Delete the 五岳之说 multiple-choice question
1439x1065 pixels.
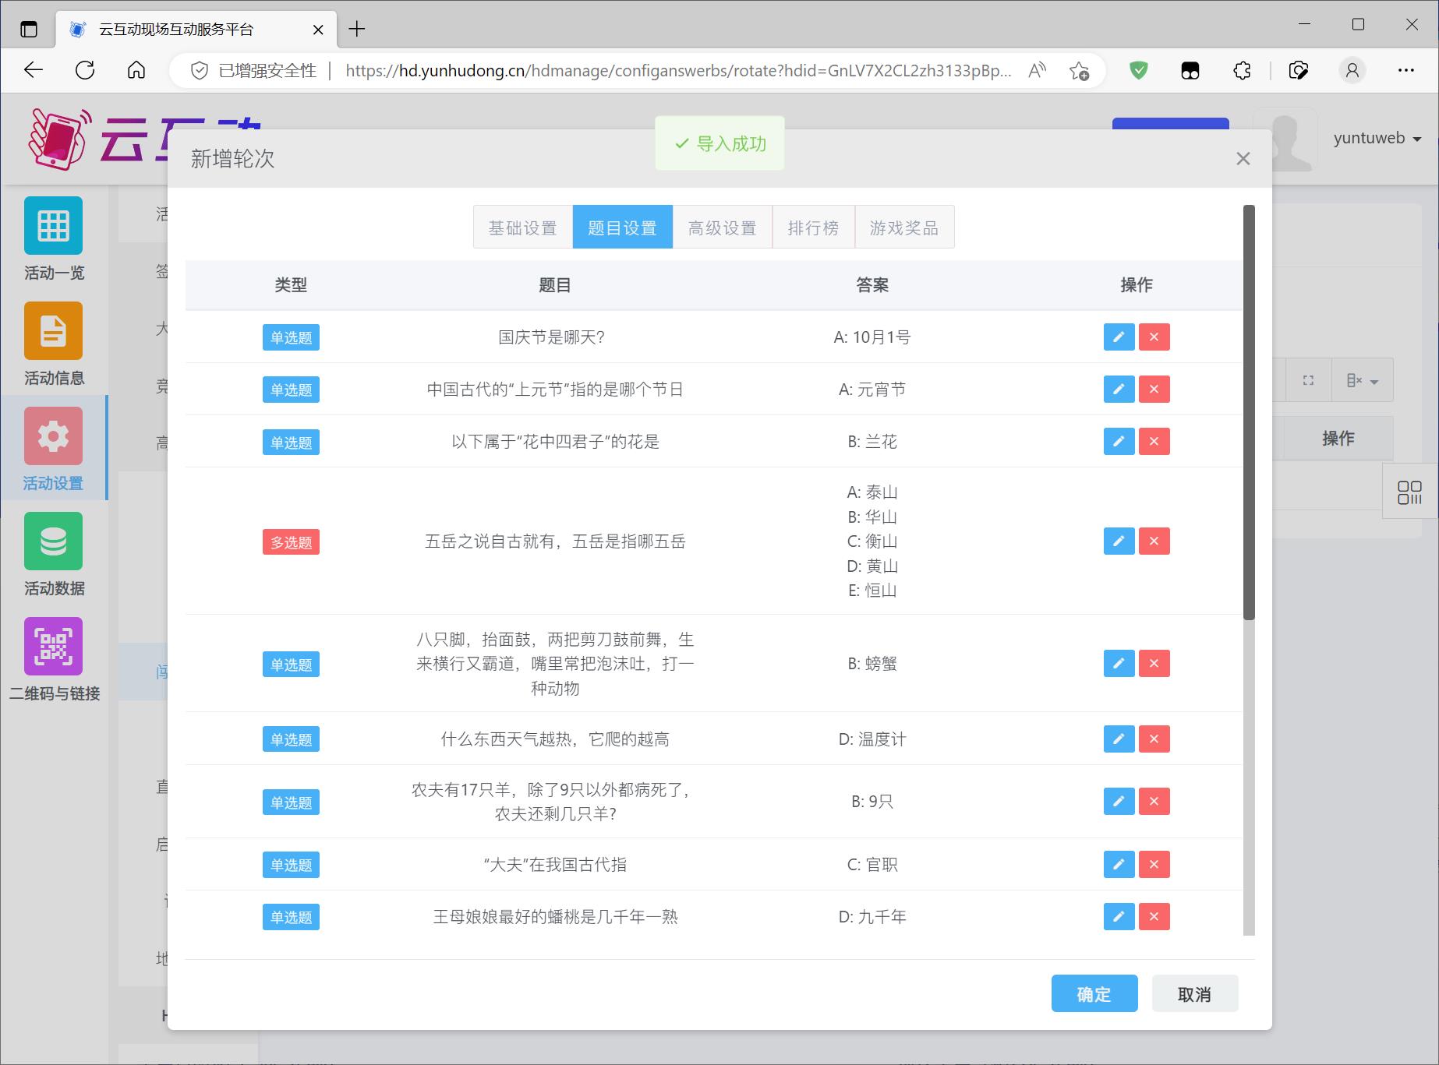[x=1154, y=541]
